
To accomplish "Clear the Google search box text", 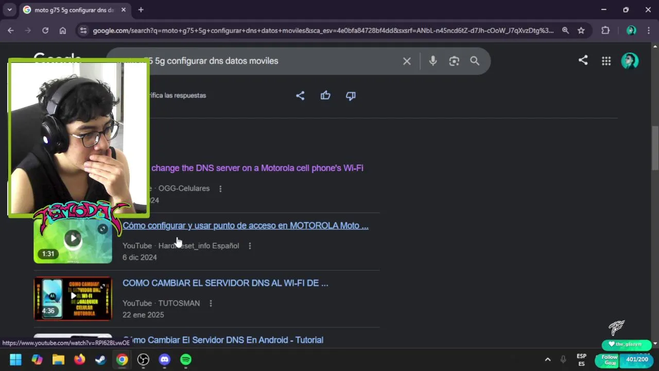I will pyautogui.click(x=407, y=61).
